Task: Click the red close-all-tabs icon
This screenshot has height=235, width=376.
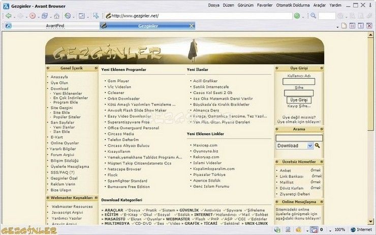Action: [369, 26]
